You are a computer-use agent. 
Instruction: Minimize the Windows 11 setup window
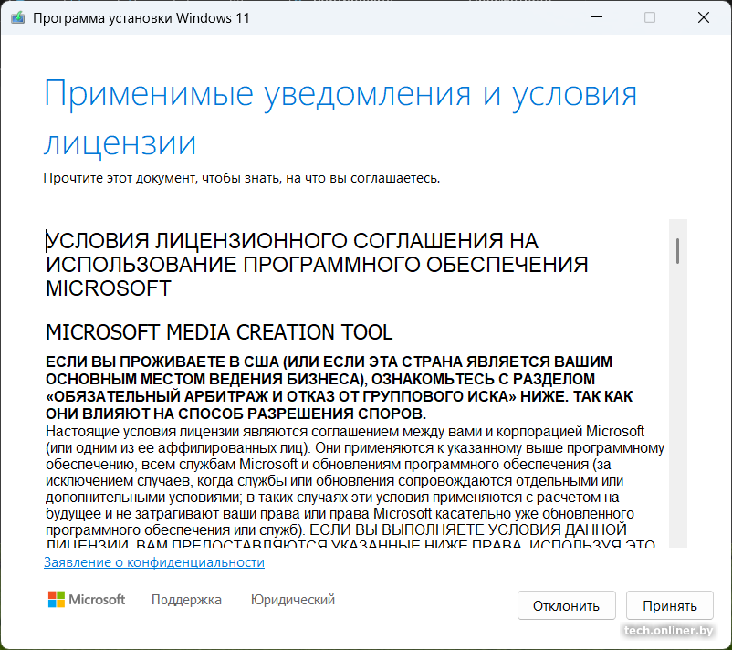tap(597, 17)
